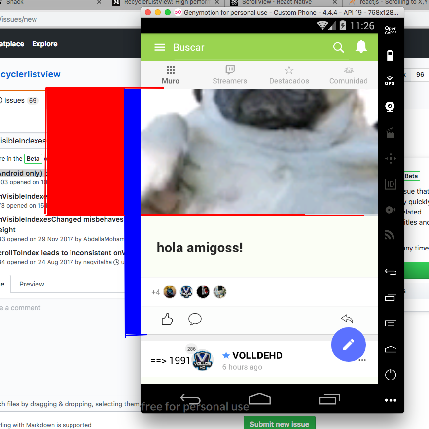This screenshot has height=429, width=429.
Task: Switch to the Preview tab in GitHub
Action: tap(32, 284)
